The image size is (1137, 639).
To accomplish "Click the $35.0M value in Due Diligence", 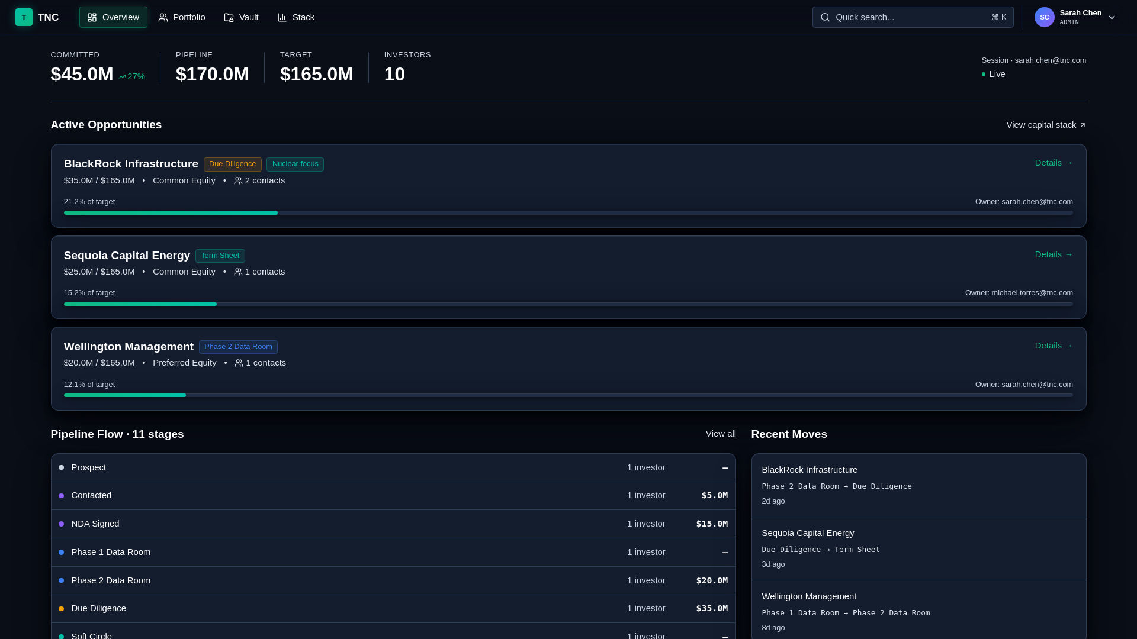I will 712,609.
